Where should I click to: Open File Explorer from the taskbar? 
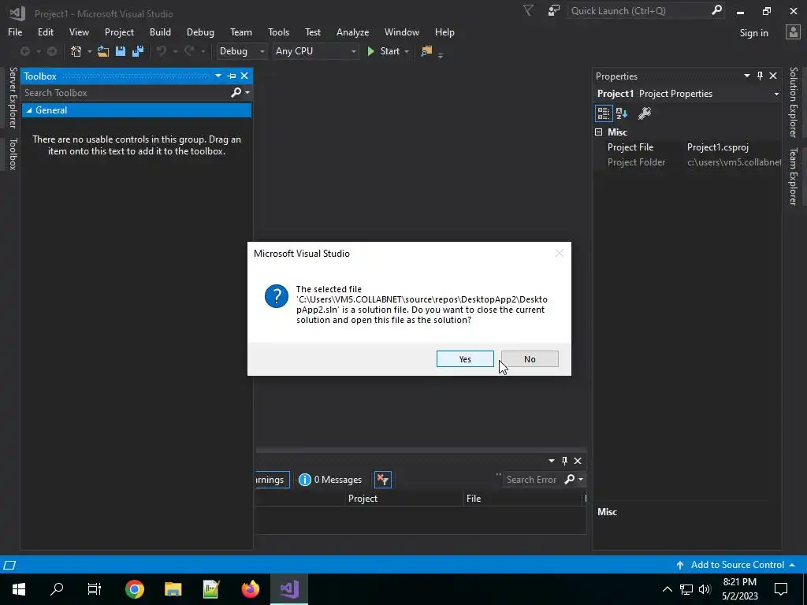pyautogui.click(x=173, y=589)
